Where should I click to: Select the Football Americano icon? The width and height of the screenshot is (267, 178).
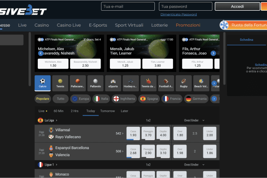(166, 83)
